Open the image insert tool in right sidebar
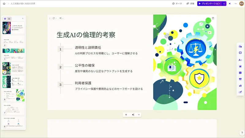245x138 pixels. pos(240,66)
